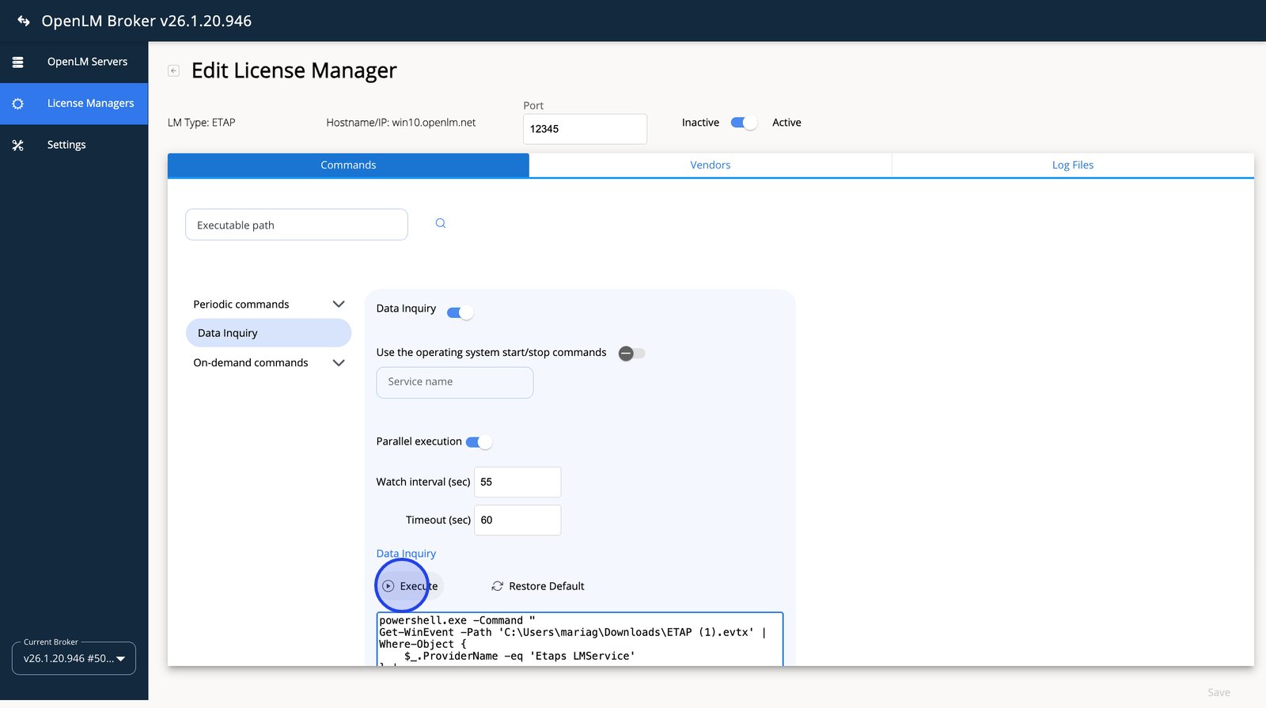Image resolution: width=1266 pixels, height=708 pixels.
Task: Click the Save button
Action: pyautogui.click(x=1218, y=692)
